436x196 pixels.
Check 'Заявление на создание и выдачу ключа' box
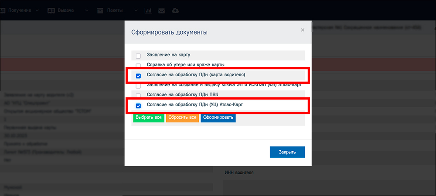click(x=139, y=86)
